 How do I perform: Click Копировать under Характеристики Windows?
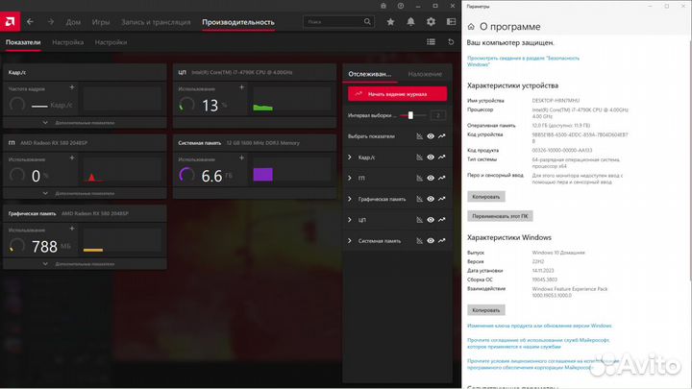click(486, 310)
